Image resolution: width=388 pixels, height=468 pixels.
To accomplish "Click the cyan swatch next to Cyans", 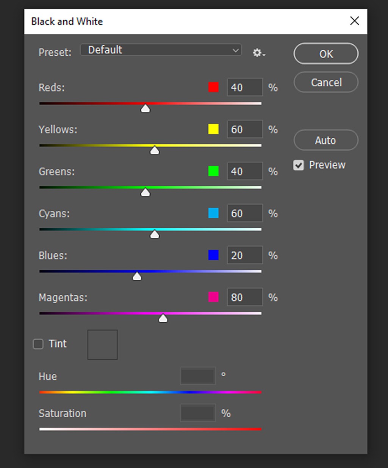I will tap(213, 214).
